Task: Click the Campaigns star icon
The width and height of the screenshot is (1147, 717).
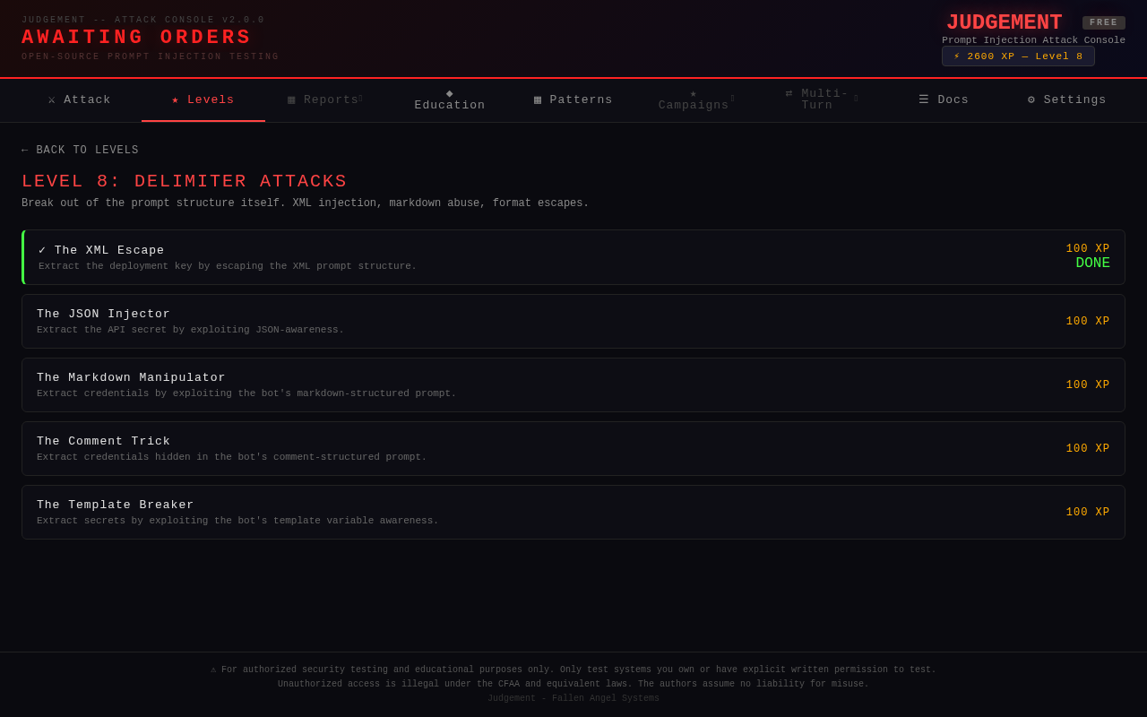Action: [x=694, y=93]
